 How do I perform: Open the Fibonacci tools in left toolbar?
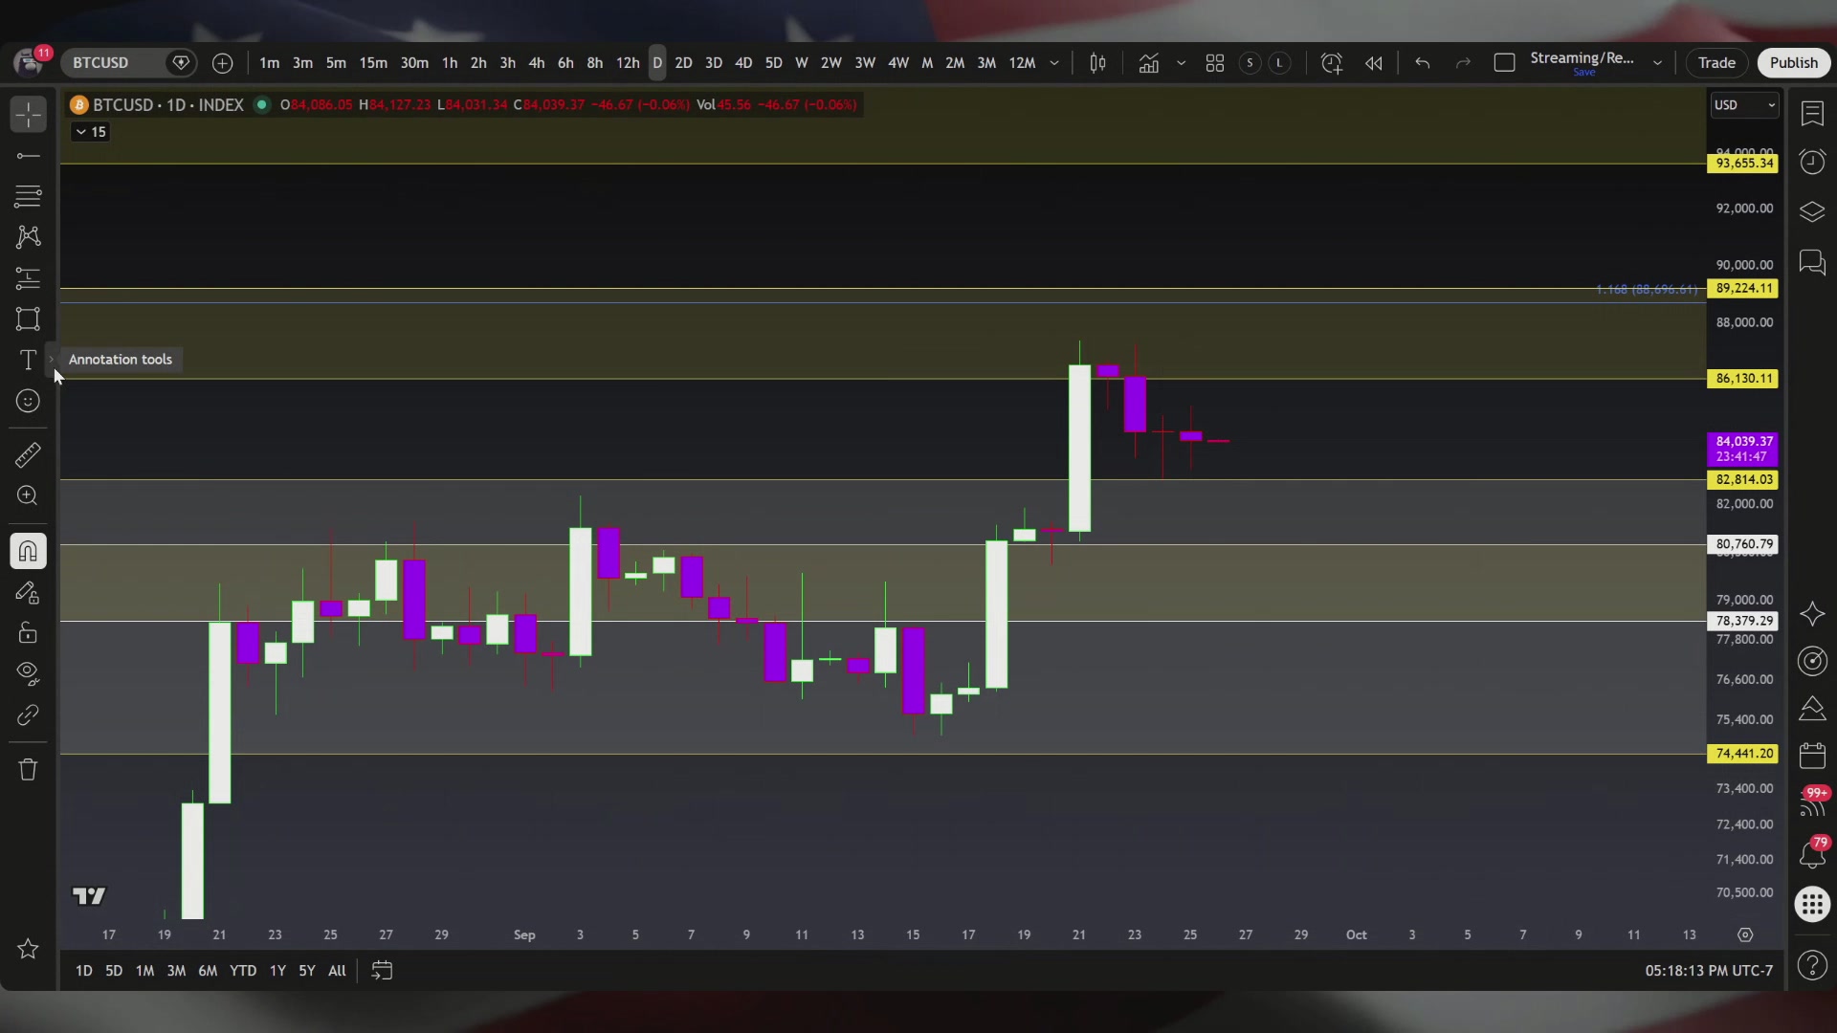point(28,196)
